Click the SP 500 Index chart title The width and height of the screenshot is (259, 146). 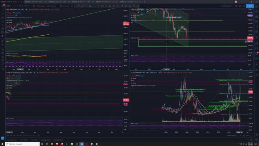click(12, 10)
